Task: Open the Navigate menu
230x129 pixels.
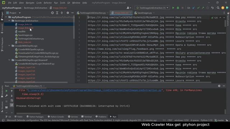Action: pyautogui.click(x=30, y=3)
